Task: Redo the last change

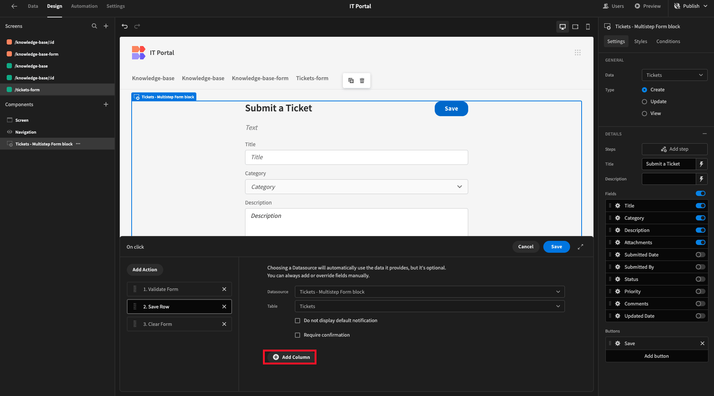Action: click(x=137, y=26)
